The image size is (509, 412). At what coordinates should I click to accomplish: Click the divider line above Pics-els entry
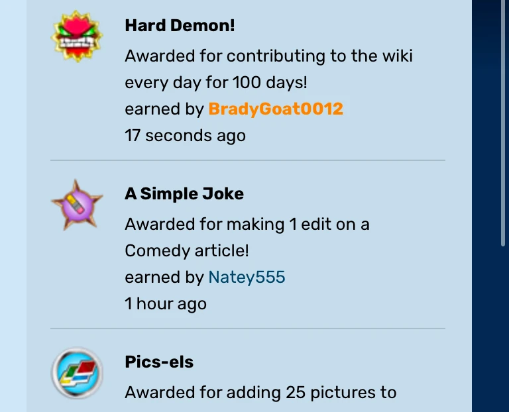click(x=248, y=329)
